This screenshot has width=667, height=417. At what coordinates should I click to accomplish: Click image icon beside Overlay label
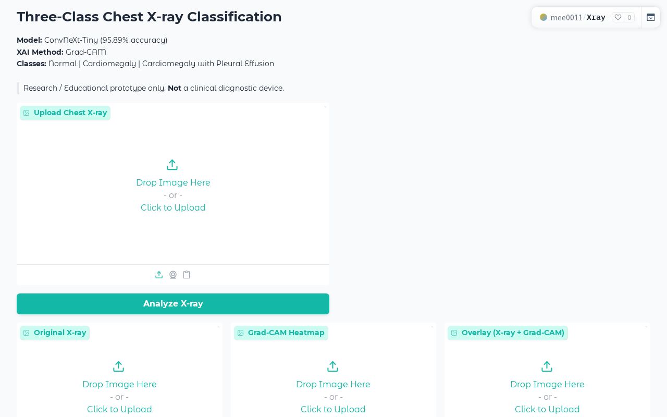454,333
